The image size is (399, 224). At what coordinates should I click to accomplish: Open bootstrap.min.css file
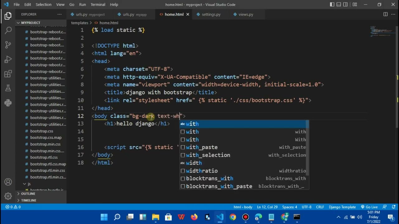[x=45, y=144]
